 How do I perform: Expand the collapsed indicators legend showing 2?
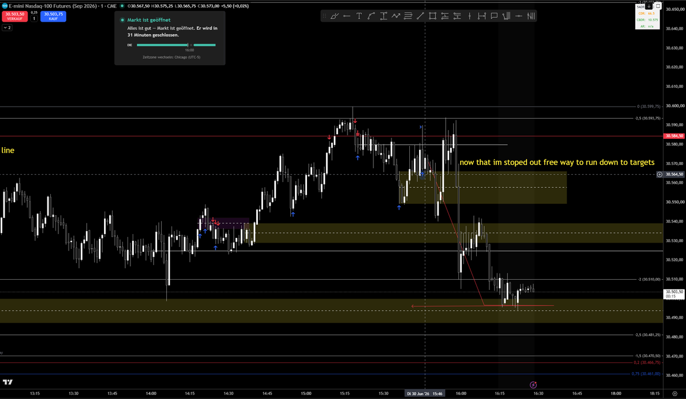tap(7, 27)
